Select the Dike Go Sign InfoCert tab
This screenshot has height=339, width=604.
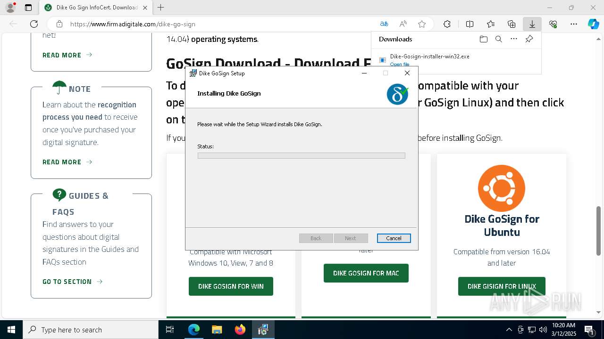[95, 8]
